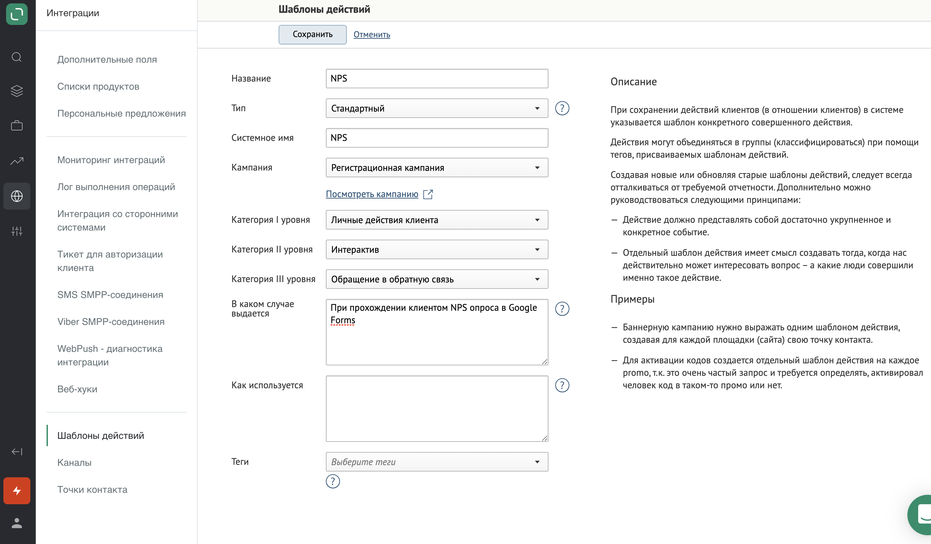Viewport: 931px width, 544px height.
Task: Open Веб-хуки menu item
Action: coord(77,389)
